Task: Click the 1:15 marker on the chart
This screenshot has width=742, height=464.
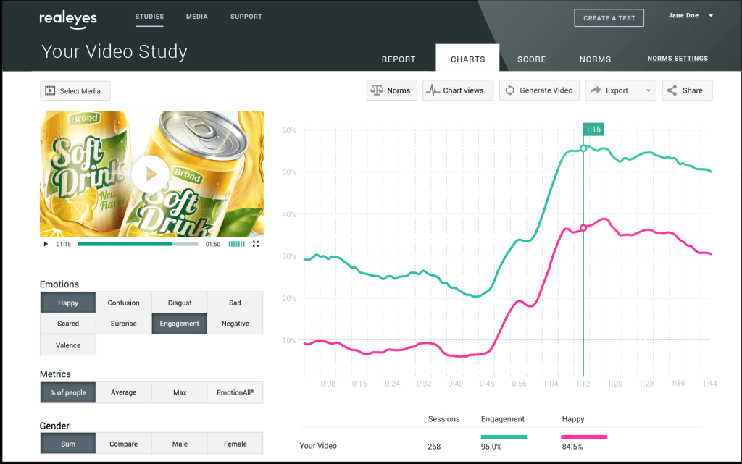Action: [x=593, y=129]
